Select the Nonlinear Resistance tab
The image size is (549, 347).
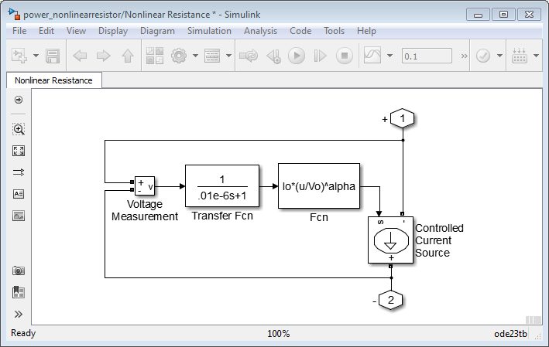click(x=53, y=80)
